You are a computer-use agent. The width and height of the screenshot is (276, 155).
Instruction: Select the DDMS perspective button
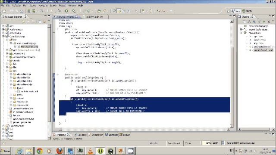(247, 11)
